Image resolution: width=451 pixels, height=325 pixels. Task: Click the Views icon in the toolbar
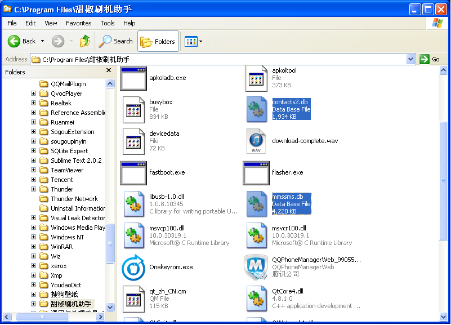point(191,42)
